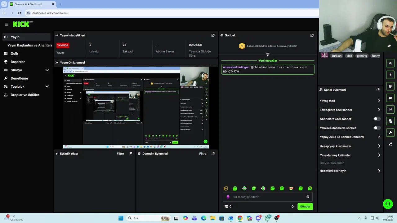Image resolution: width=397 pixels, height=223 pixels.
Task: Click the Turkish stream tag
Action: pyautogui.click(x=336, y=56)
